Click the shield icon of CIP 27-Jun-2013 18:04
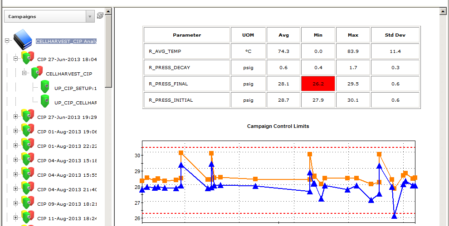 (x=28, y=58)
